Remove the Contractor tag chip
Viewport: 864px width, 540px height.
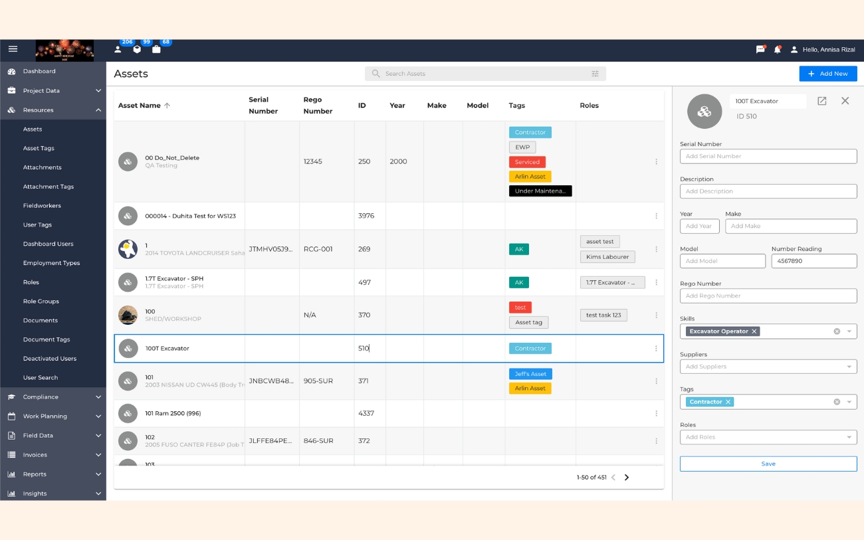point(728,402)
